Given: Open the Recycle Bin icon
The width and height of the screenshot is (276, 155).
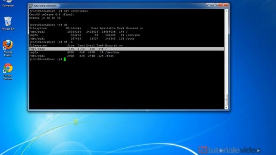Looking at the screenshot, I should coord(8,23).
